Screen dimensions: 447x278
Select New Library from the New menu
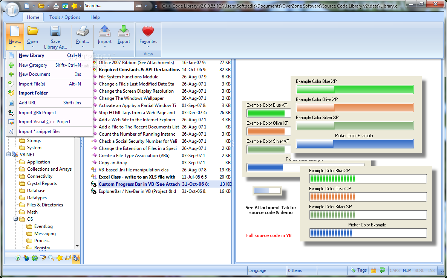(49, 55)
